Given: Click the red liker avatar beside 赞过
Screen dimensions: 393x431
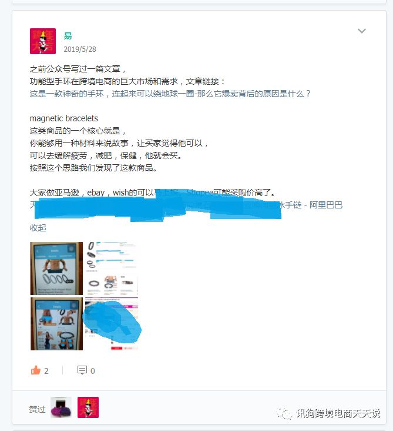Looking at the screenshot, I should point(88,407).
